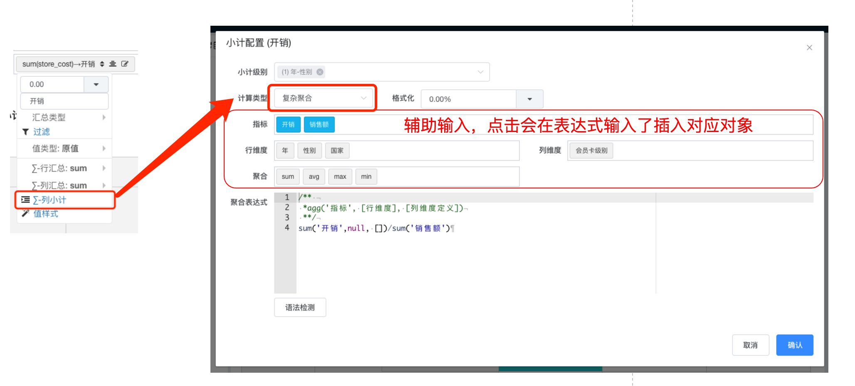Viewport: 855px width, 386px height.
Task: Click the sort icon on the sum(store_cost) field
Action: (102, 64)
